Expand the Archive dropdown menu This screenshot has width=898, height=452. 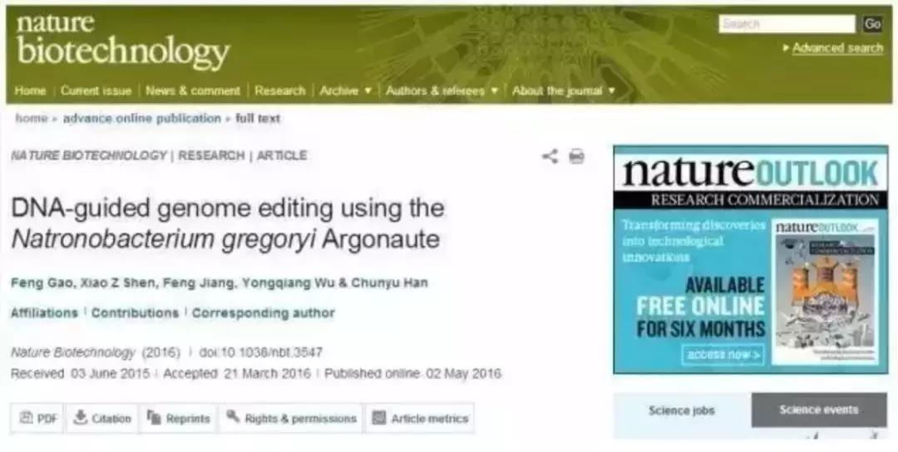pyautogui.click(x=345, y=91)
